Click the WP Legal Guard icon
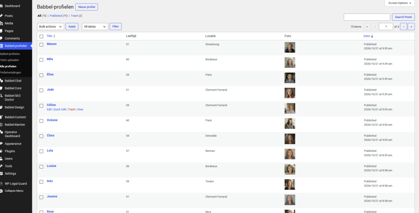This screenshot has width=419, height=213. click(x=1, y=184)
